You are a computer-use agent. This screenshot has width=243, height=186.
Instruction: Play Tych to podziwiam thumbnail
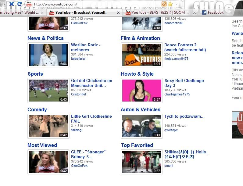(x=142, y=126)
